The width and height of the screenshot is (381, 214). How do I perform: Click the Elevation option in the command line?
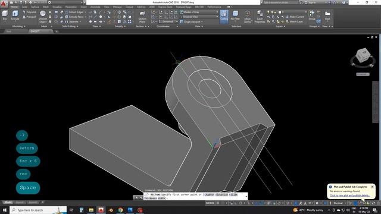coord(221,195)
